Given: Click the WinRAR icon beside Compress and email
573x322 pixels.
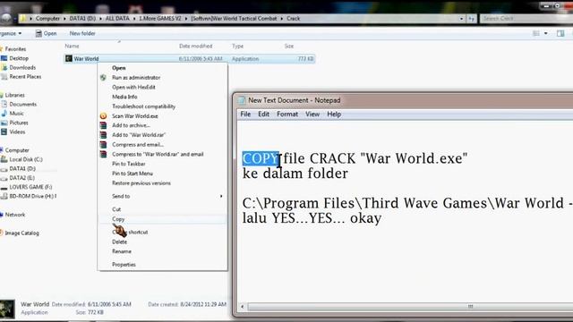Looking at the screenshot, I should [x=104, y=145].
